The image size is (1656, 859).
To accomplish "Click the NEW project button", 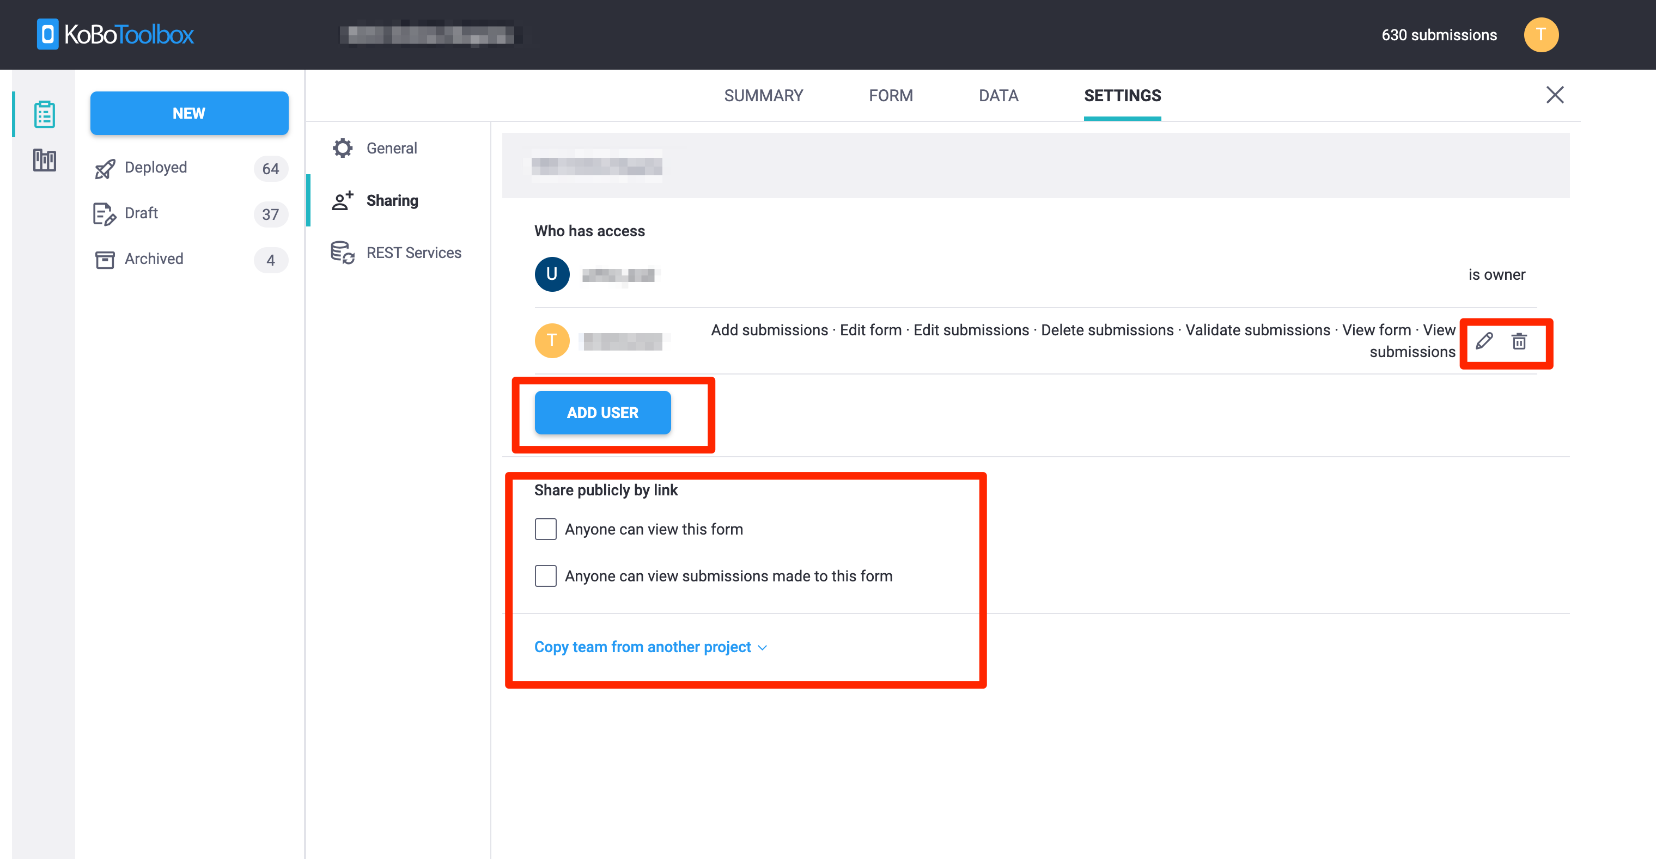I will click(189, 113).
